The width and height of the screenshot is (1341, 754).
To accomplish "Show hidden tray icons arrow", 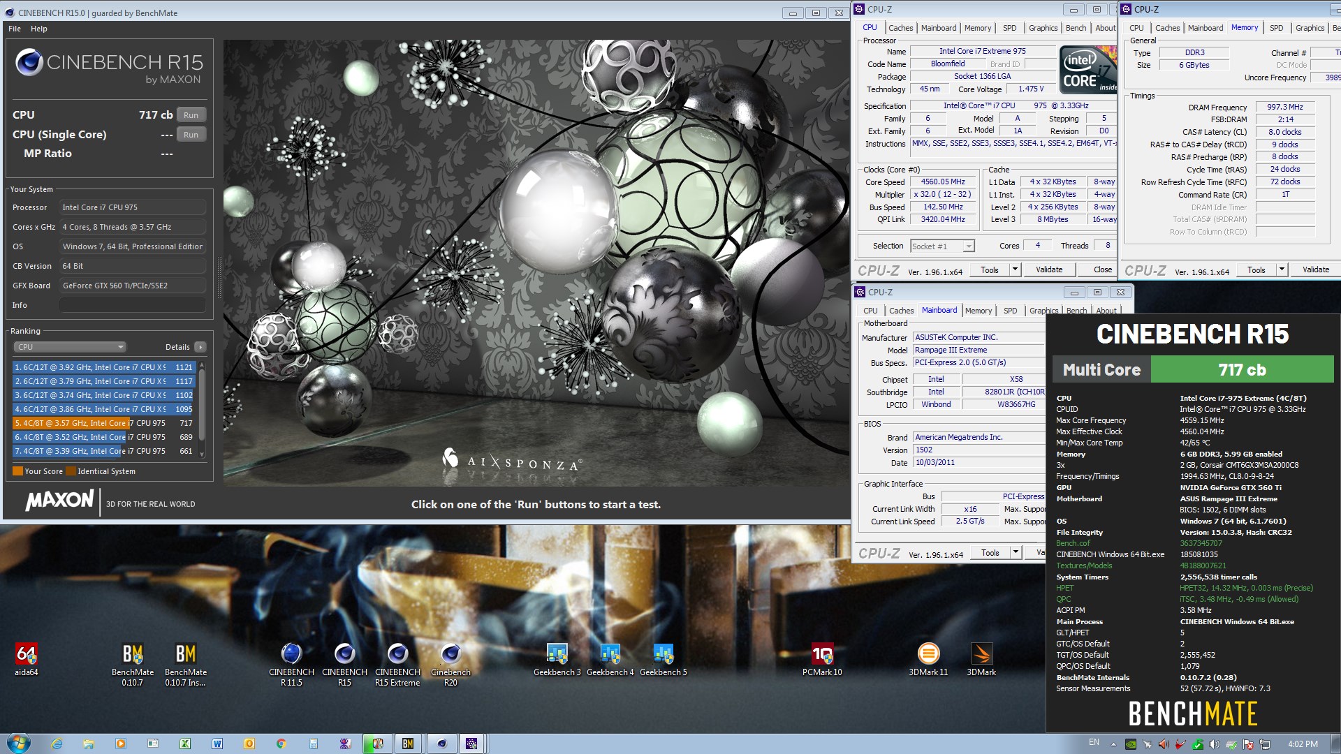I will click(1113, 744).
